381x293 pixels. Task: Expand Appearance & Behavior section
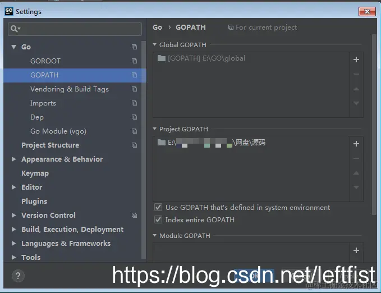click(x=14, y=159)
